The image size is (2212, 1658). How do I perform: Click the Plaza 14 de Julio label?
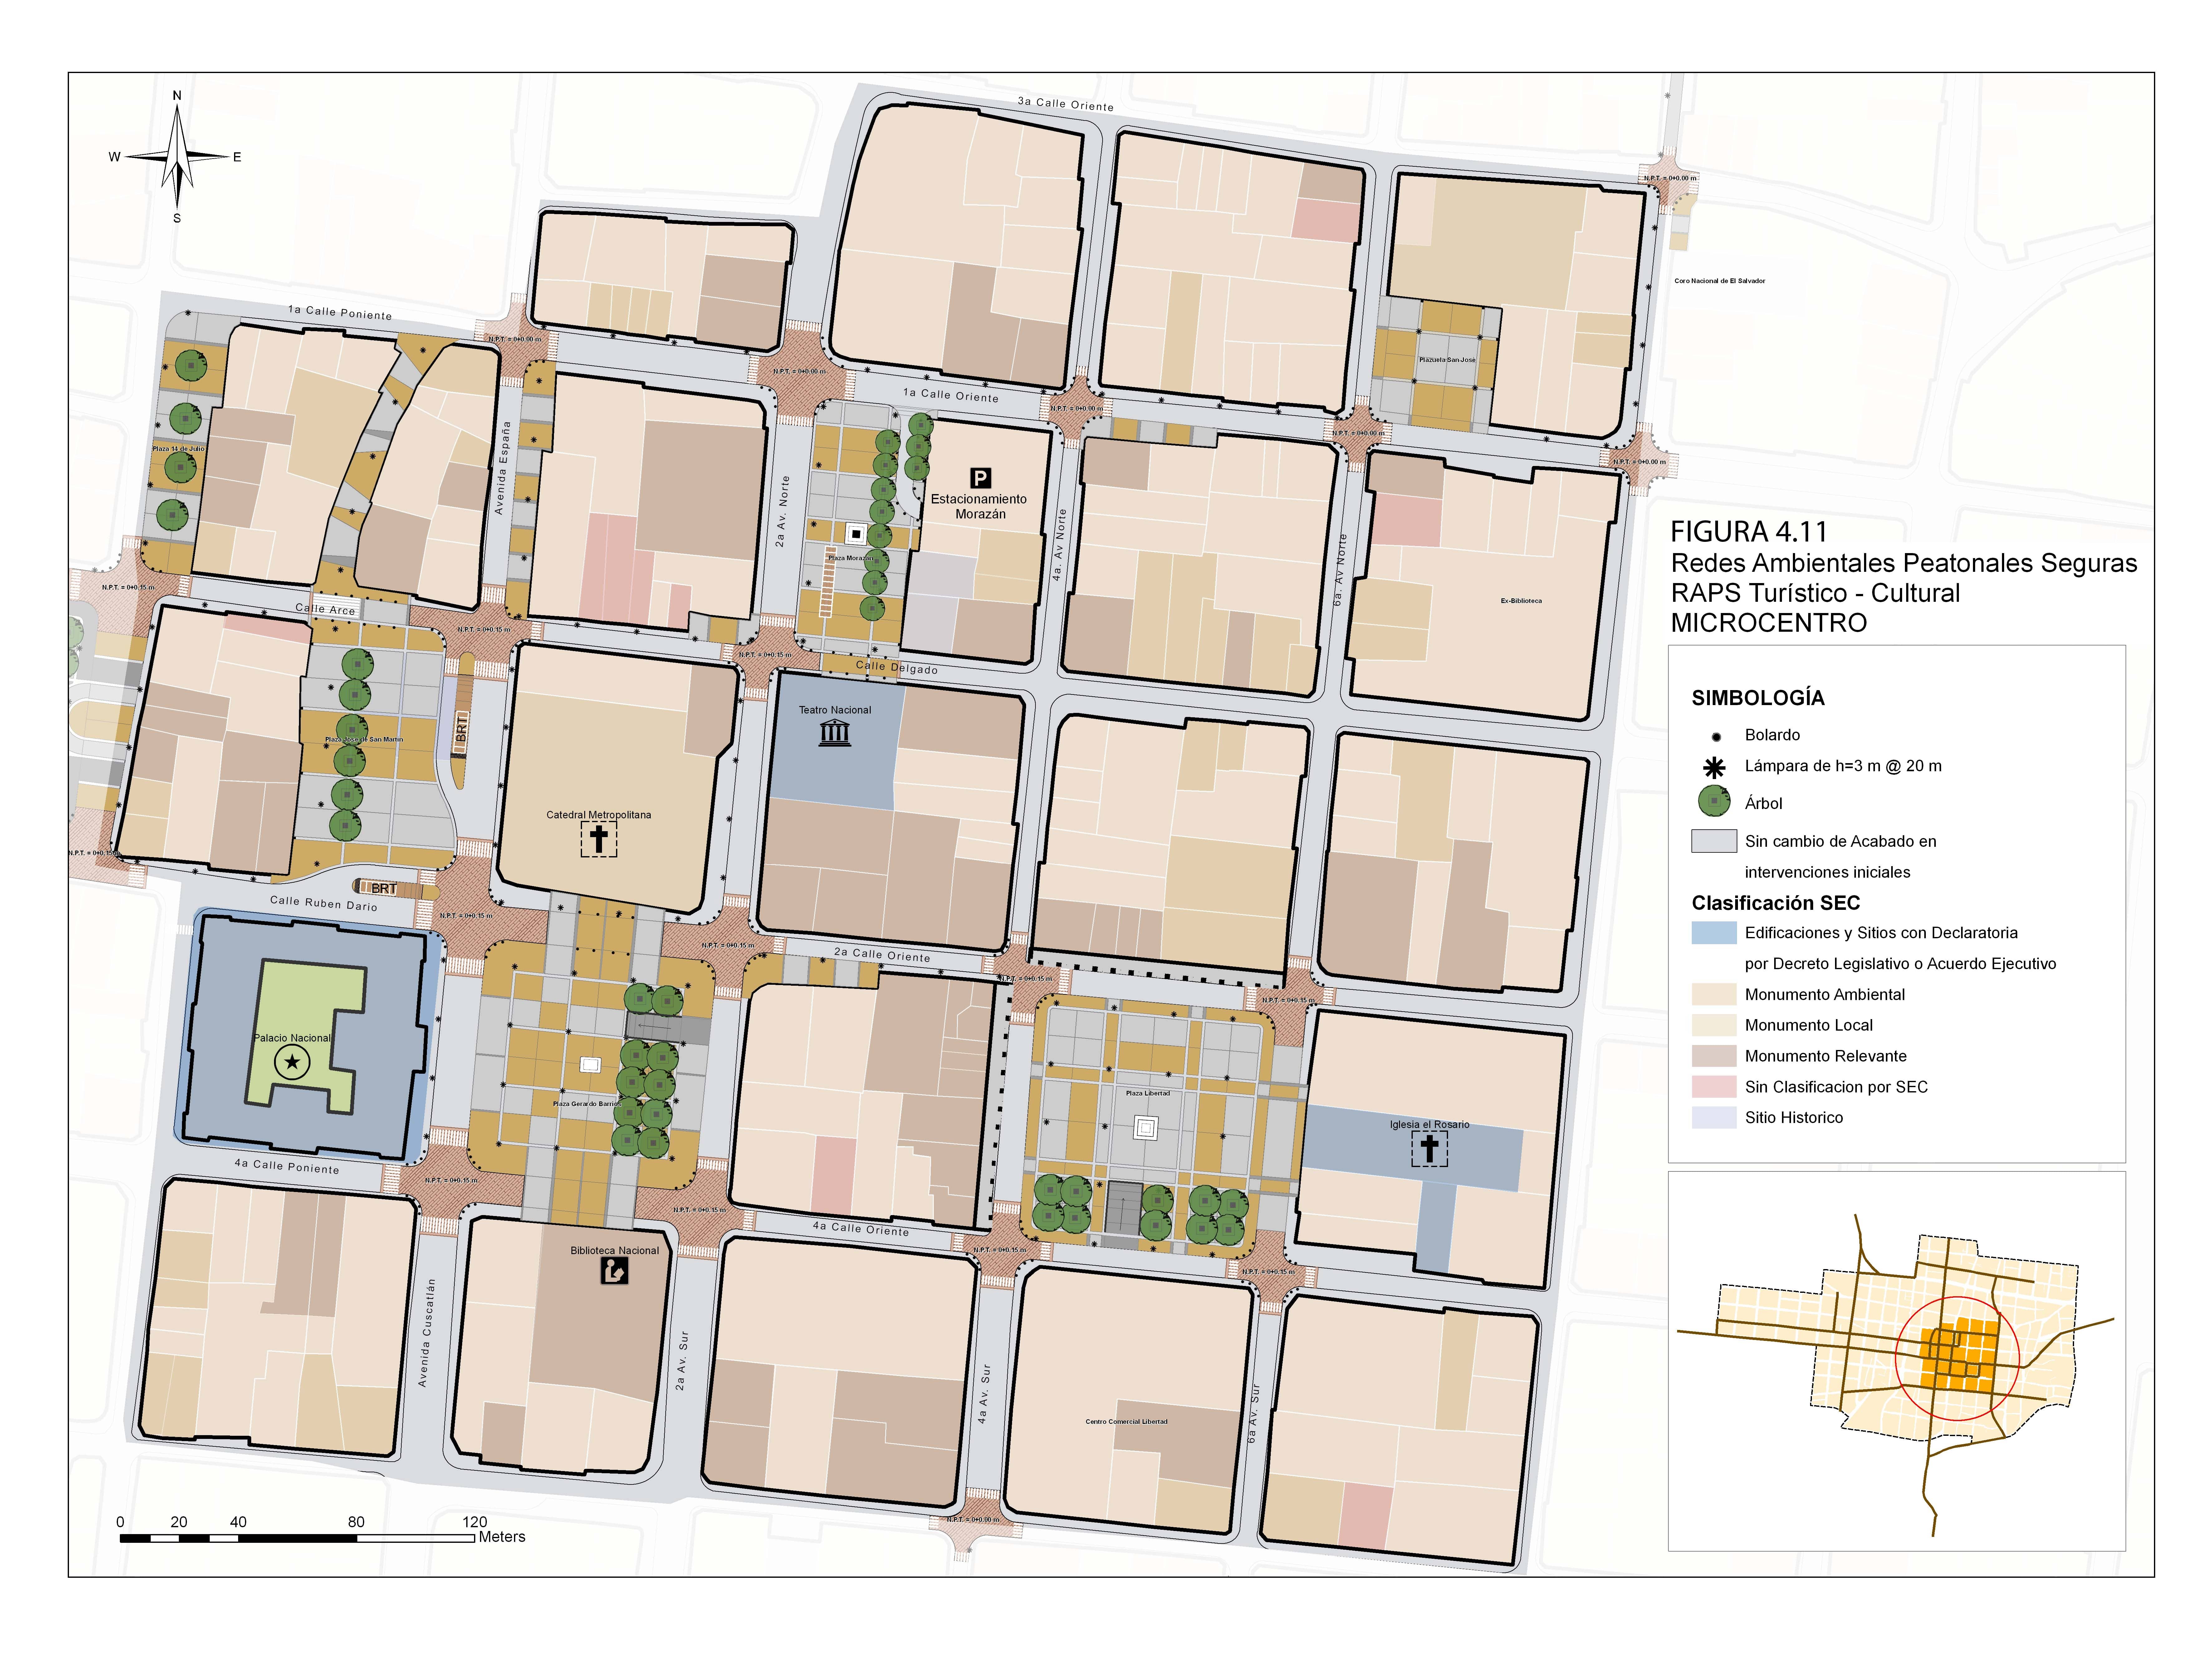tap(178, 449)
